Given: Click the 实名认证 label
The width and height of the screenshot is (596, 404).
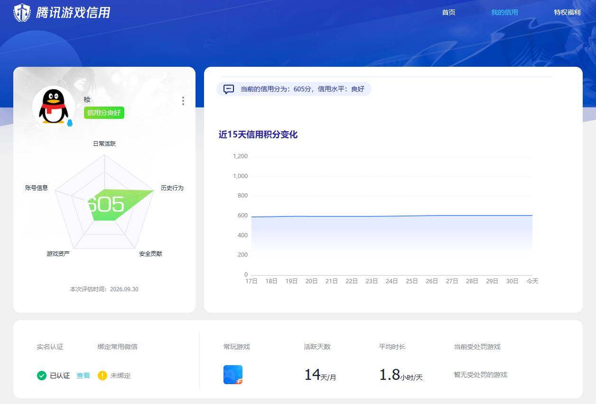Looking at the screenshot, I should coord(50,347).
